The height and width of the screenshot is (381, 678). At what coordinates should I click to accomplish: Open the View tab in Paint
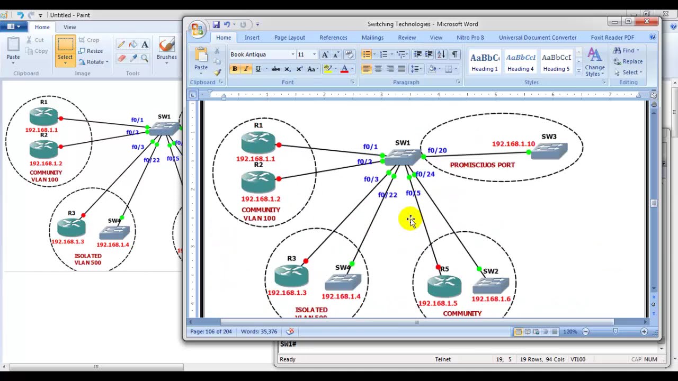69,27
